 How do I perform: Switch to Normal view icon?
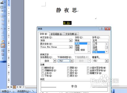point(8,87)
